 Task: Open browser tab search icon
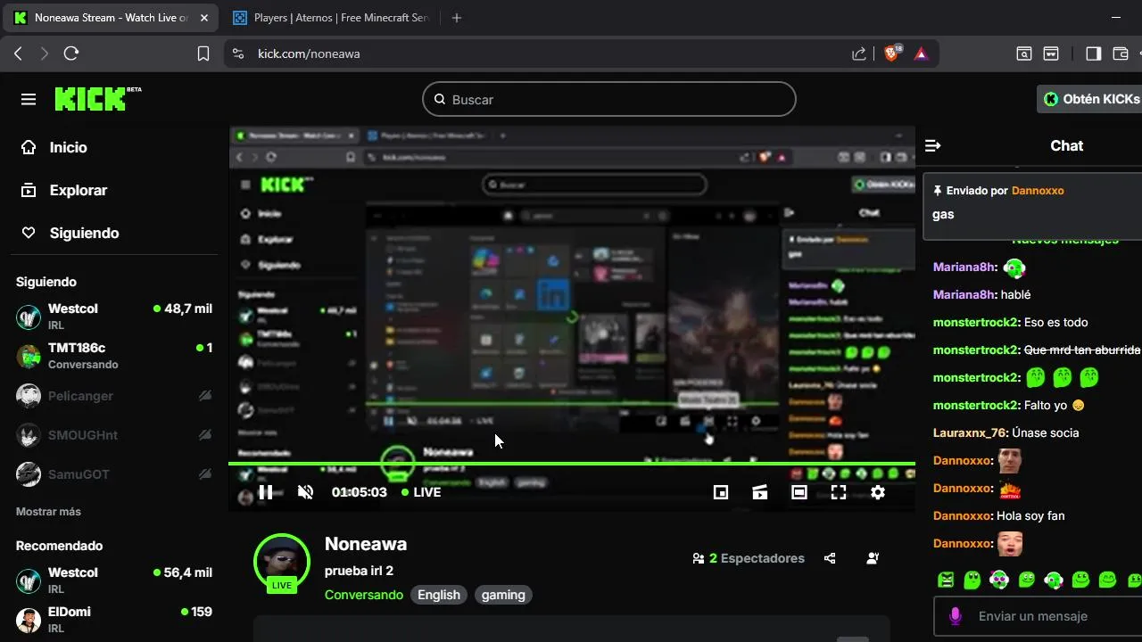tap(1024, 53)
